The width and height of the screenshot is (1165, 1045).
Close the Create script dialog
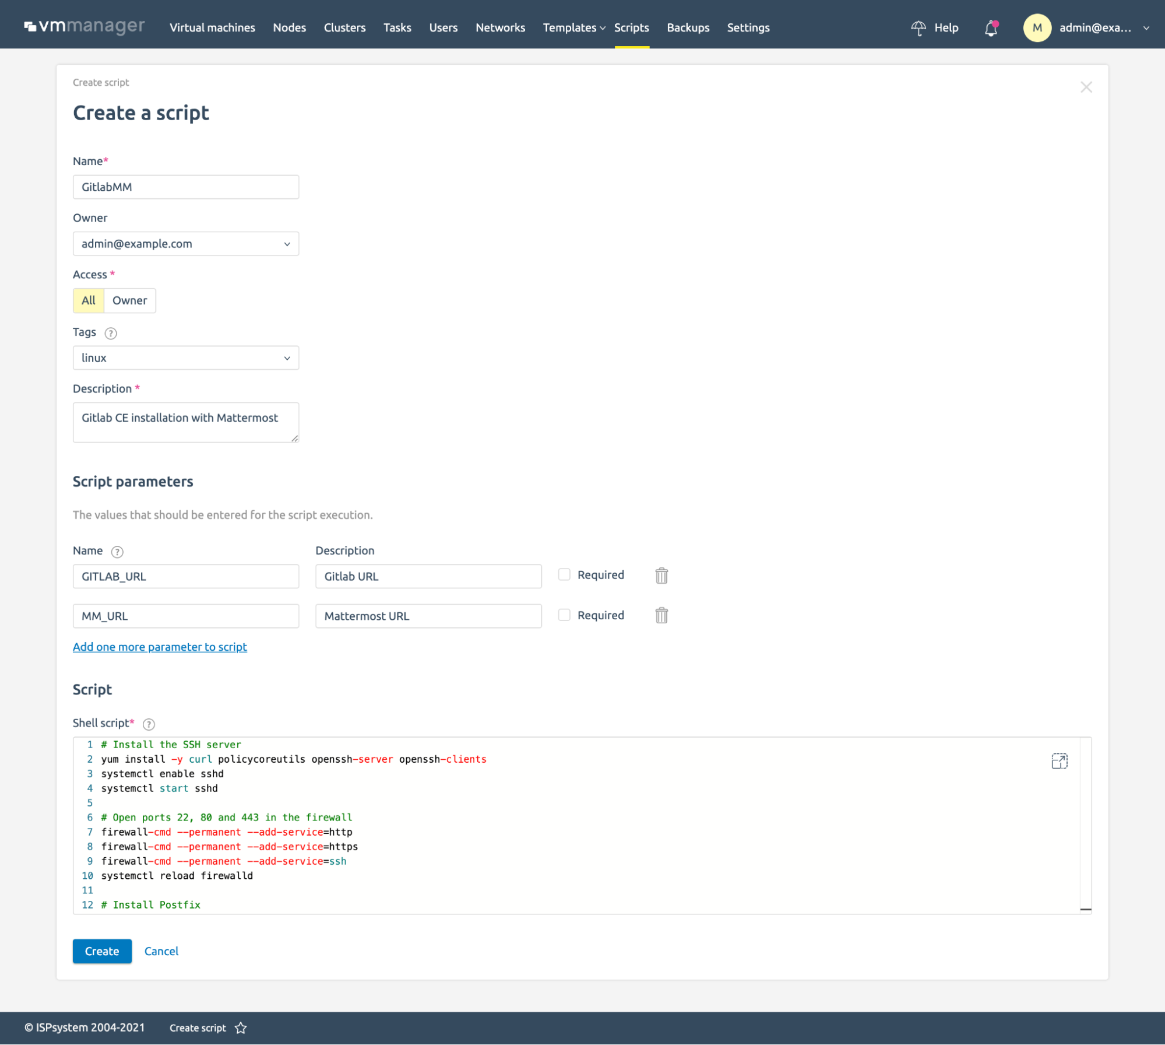point(1086,87)
